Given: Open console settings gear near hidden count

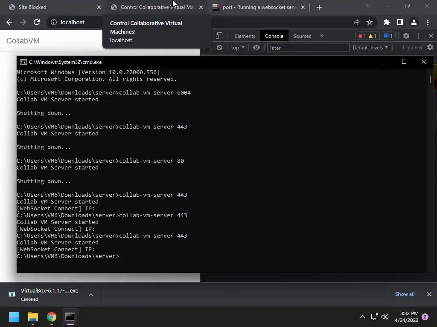Looking at the screenshot, I should (430, 48).
